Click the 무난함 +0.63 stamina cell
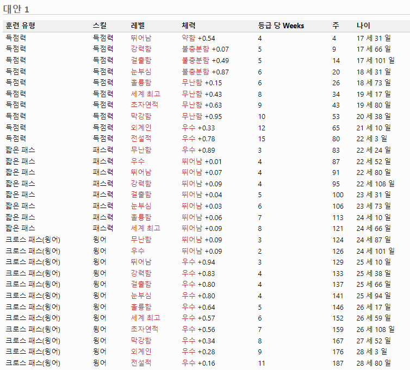 pos(202,105)
